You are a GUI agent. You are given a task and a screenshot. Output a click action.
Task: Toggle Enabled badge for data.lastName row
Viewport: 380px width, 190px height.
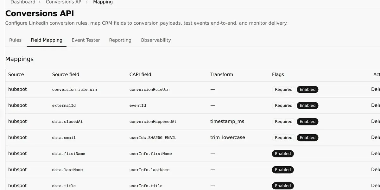(x=283, y=170)
